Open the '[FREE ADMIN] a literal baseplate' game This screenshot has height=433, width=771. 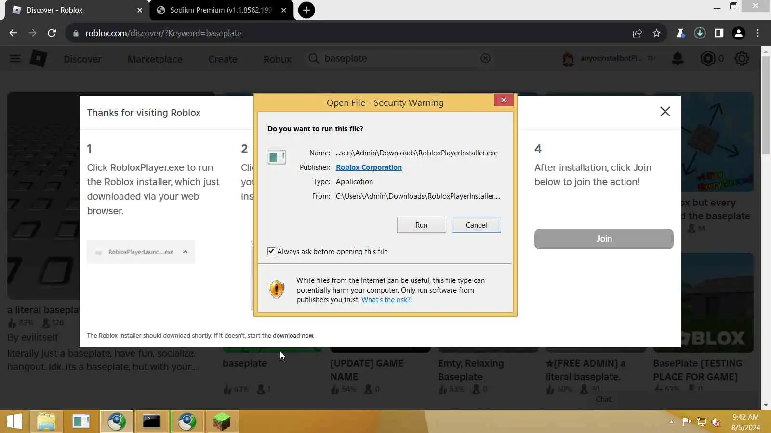tap(585, 370)
